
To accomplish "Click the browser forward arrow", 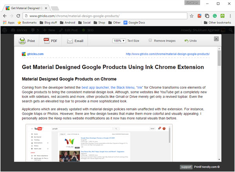I will tap(11, 16).
